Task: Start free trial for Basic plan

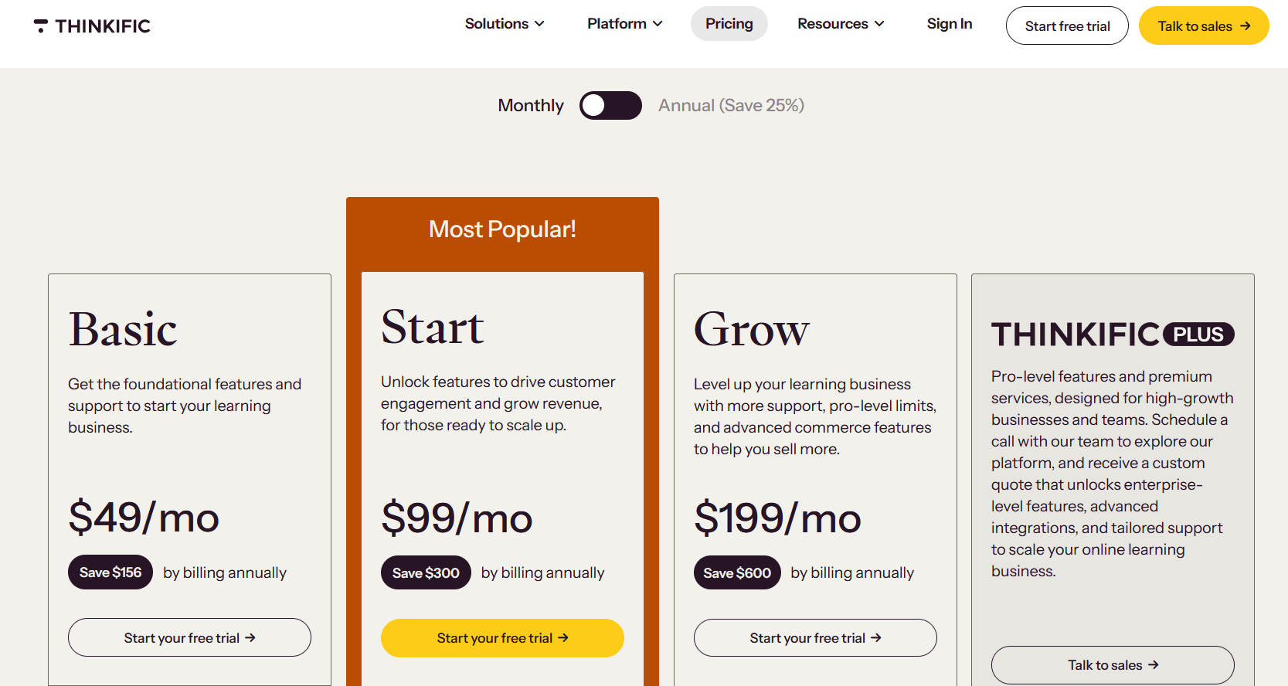Action: (189, 637)
